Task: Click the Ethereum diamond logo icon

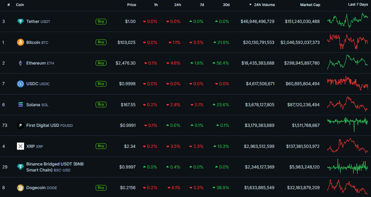Action: (x=20, y=63)
